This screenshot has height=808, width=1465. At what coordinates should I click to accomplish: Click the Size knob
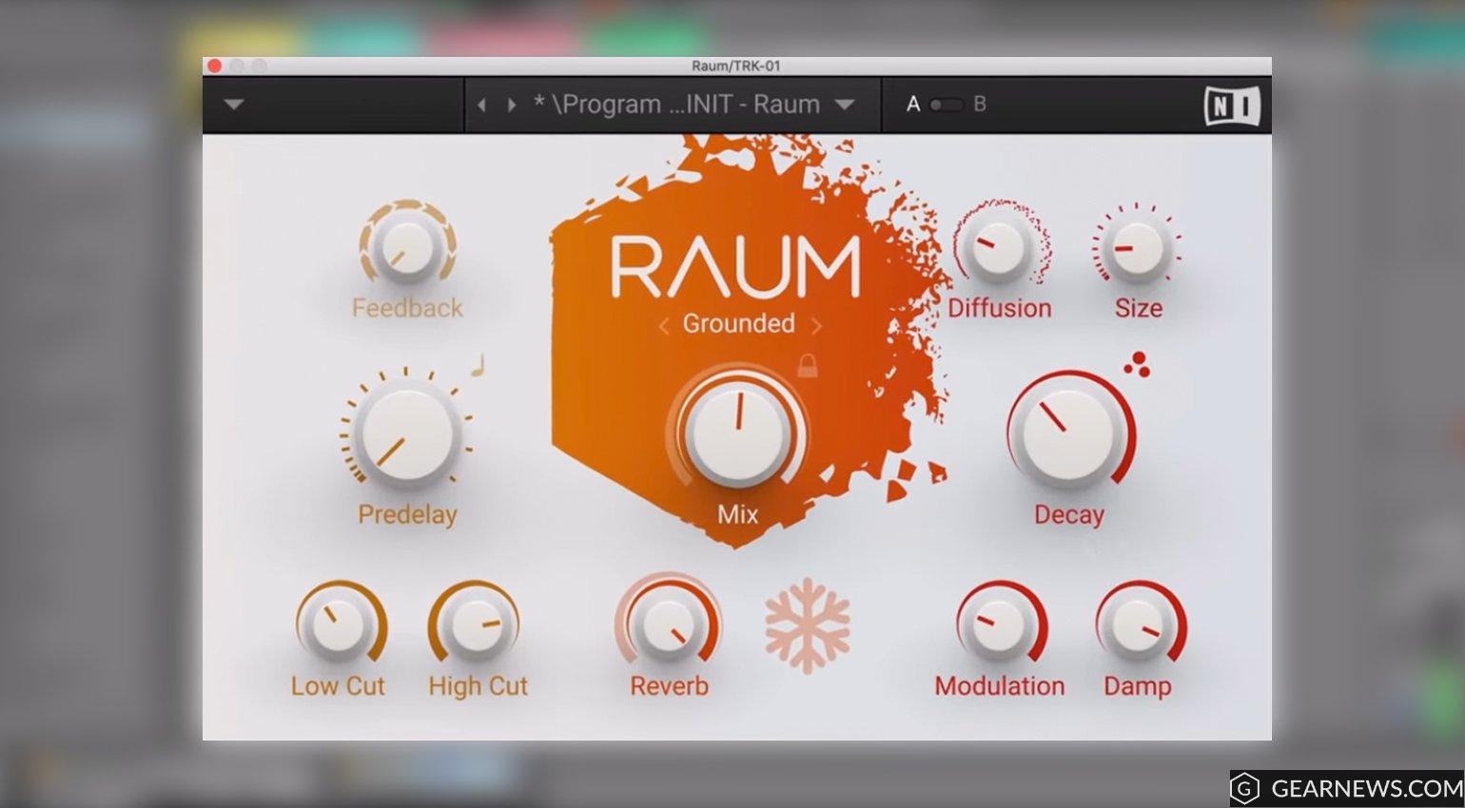[1138, 246]
